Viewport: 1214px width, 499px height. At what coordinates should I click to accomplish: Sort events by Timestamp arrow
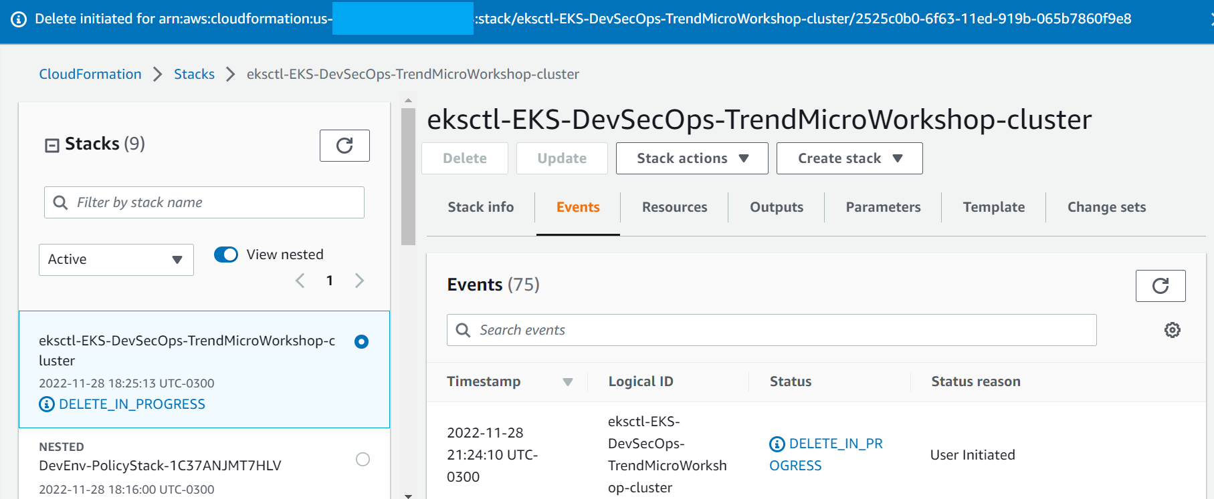(568, 382)
